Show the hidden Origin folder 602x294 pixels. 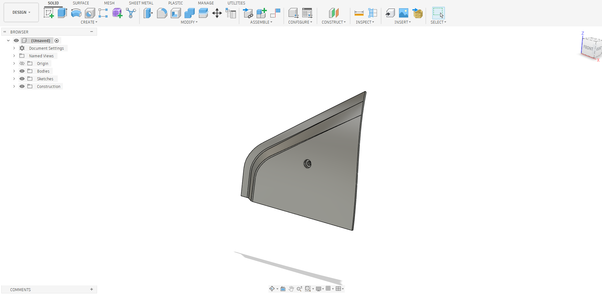click(x=22, y=63)
